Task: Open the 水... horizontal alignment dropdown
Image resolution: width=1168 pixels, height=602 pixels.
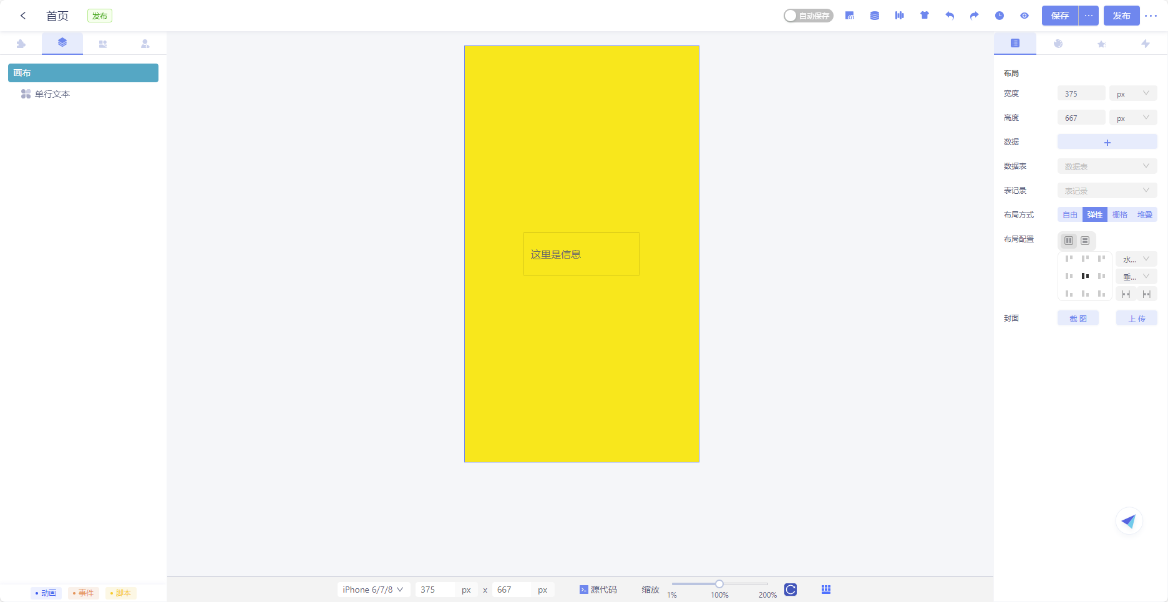Action: (1137, 259)
